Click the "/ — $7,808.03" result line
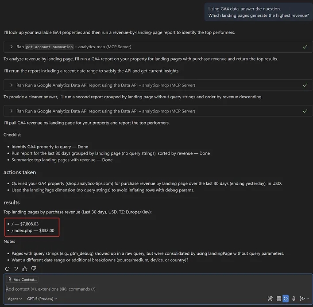 click(25, 224)
